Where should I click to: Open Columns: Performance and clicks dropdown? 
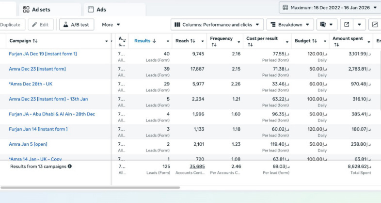tap(217, 25)
